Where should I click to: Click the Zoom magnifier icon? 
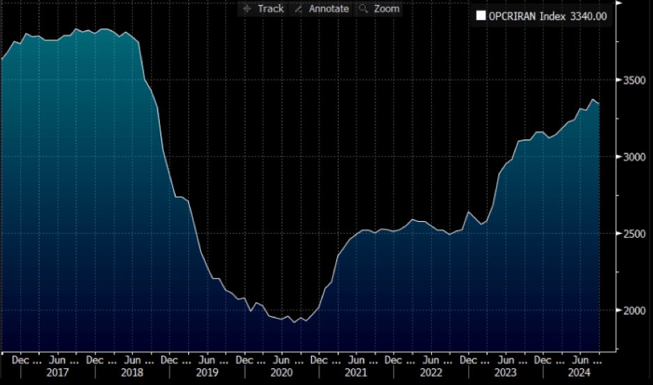pos(363,8)
